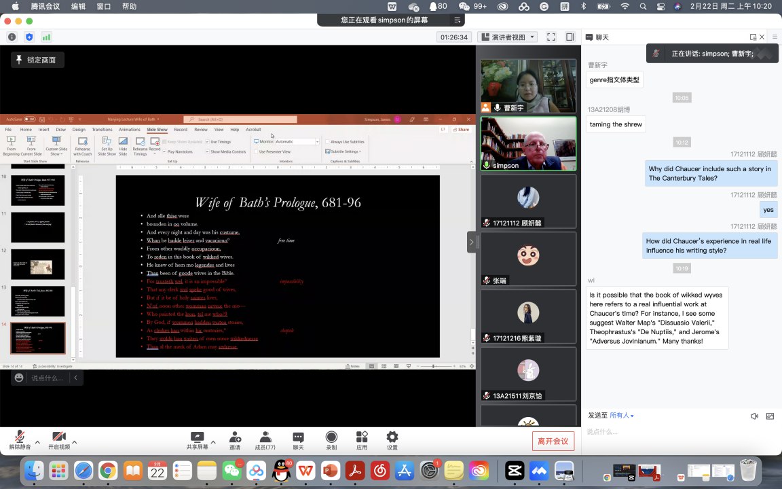Switch to the Transitions ribbon tab
782x489 pixels.
[x=103, y=130]
